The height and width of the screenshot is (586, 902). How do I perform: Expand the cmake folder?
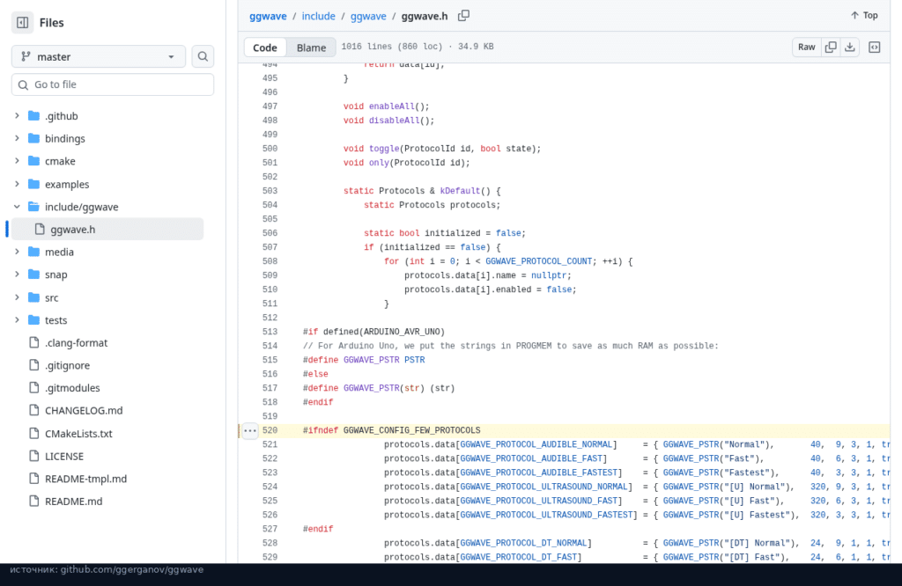point(18,161)
